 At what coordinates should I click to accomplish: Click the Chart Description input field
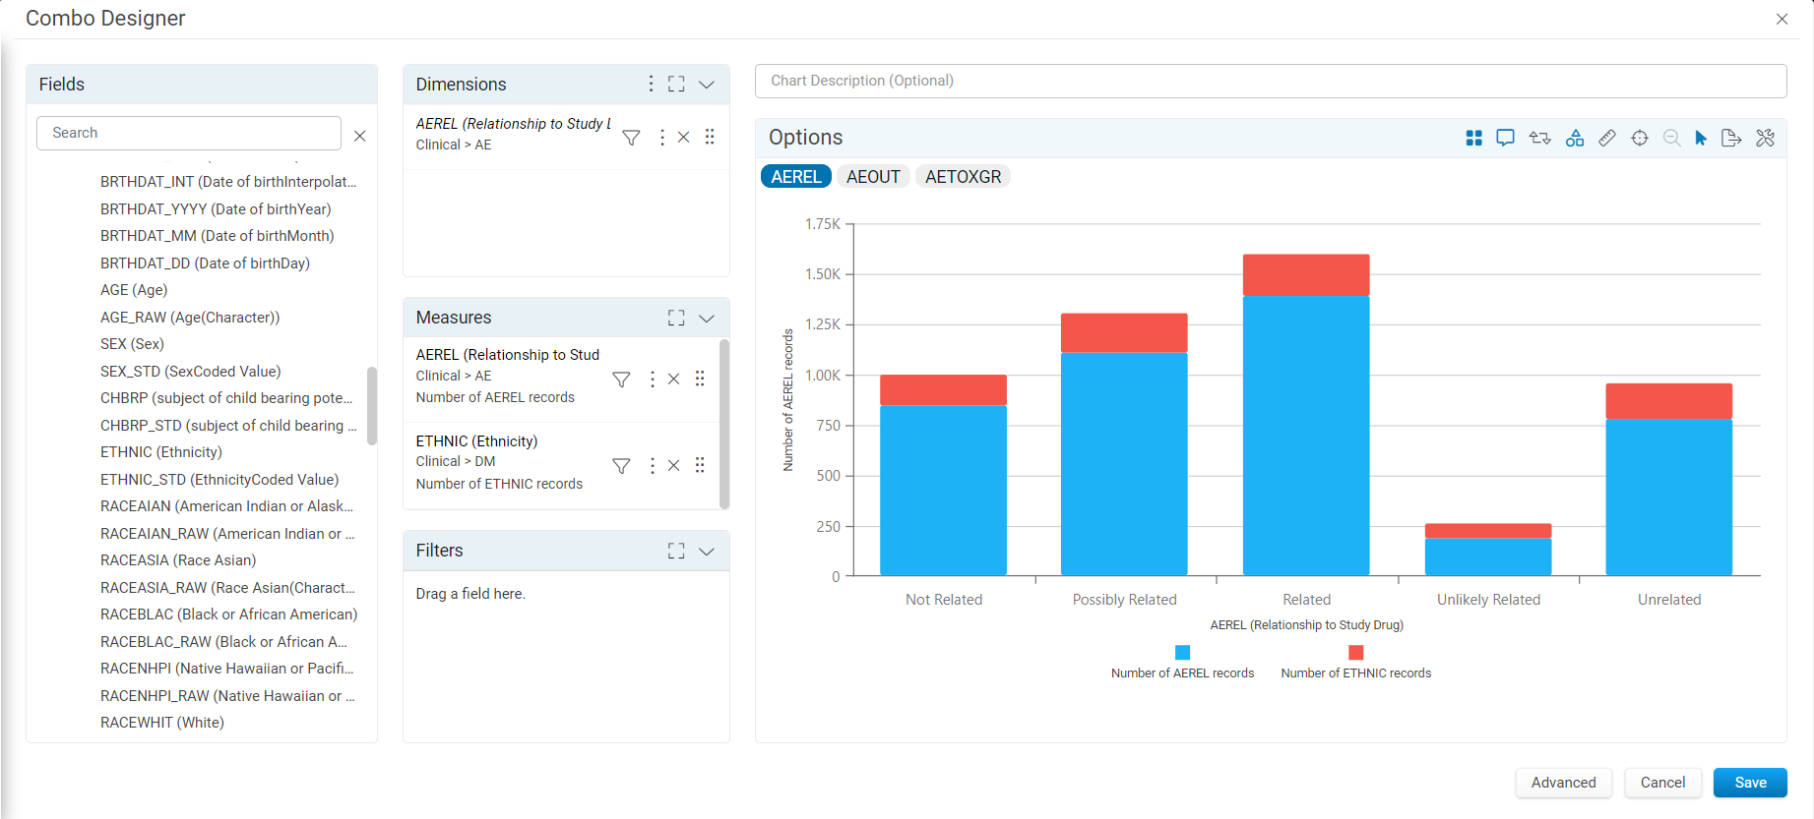1271,81
